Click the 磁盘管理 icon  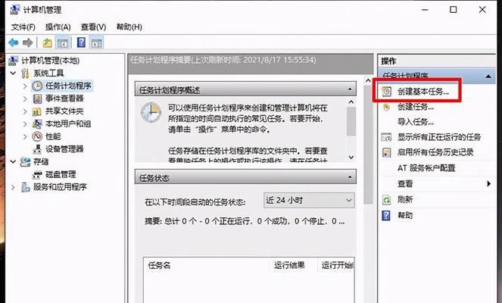[x=37, y=174]
